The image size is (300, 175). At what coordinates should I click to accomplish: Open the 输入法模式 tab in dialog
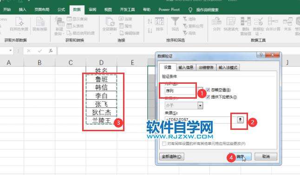click(x=228, y=67)
